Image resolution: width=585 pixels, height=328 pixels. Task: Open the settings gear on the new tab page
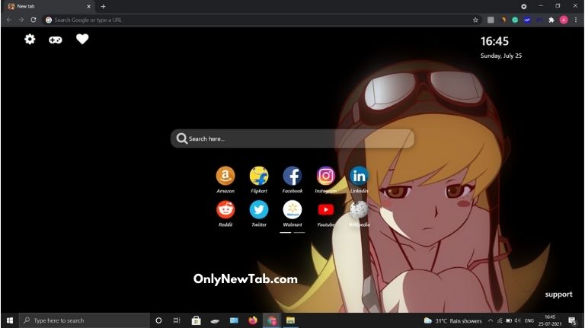coord(30,39)
